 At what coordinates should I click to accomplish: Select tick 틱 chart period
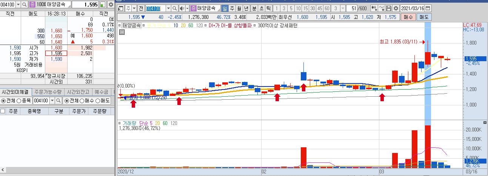click(269, 8)
